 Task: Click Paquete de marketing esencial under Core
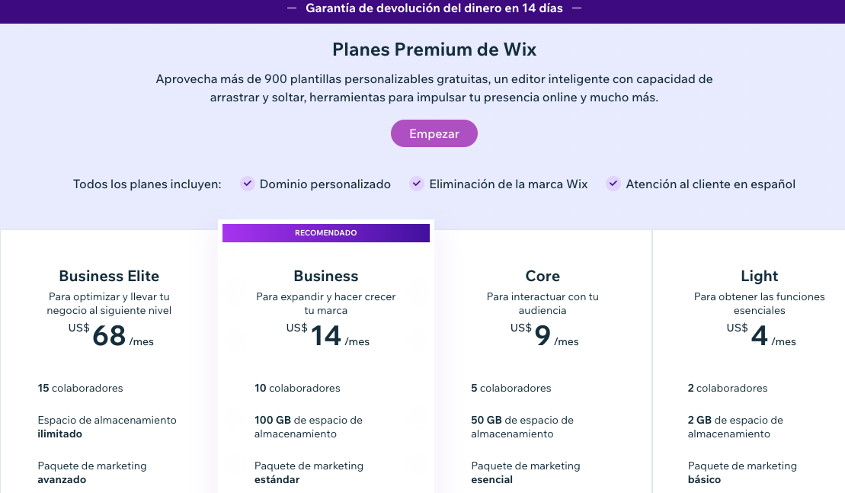click(526, 472)
